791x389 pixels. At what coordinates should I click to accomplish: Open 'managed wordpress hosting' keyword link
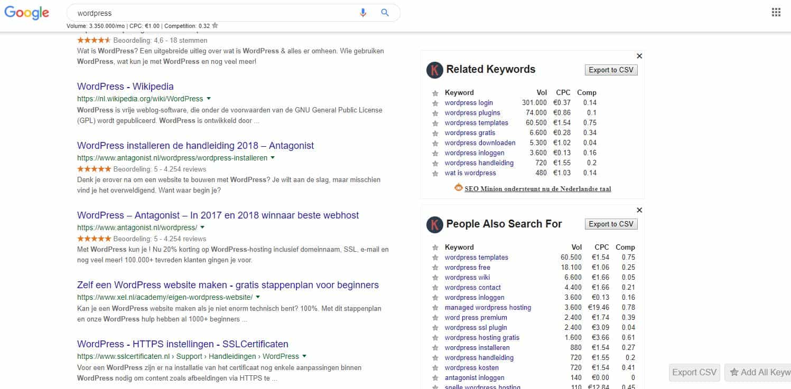coord(488,308)
